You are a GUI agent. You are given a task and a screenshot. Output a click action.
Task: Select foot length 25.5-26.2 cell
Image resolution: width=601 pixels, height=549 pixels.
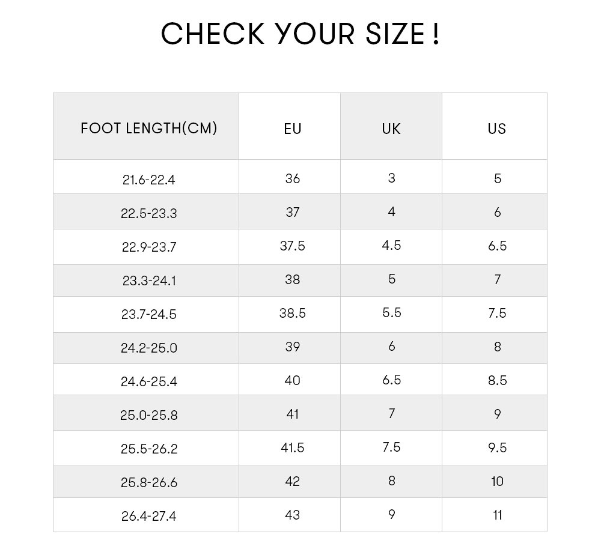coord(148,449)
